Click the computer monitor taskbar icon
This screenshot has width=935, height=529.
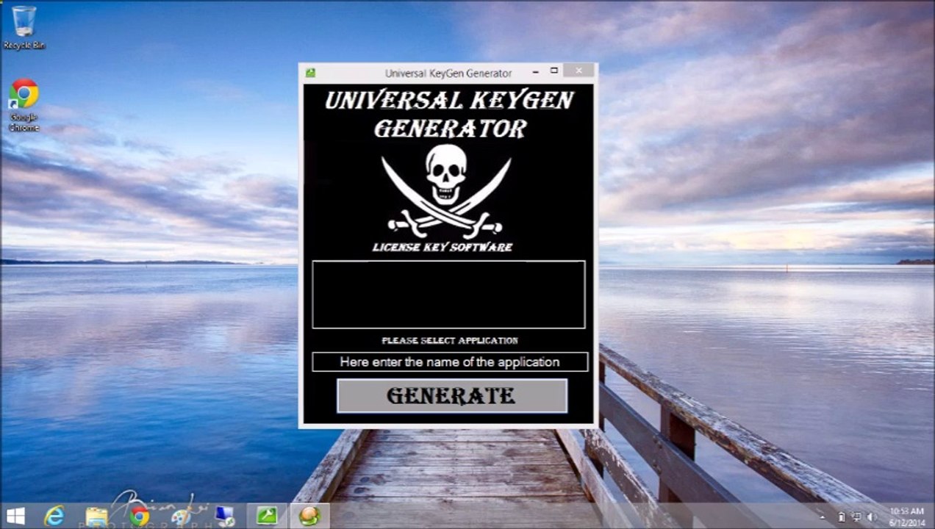(x=224, y=516)
